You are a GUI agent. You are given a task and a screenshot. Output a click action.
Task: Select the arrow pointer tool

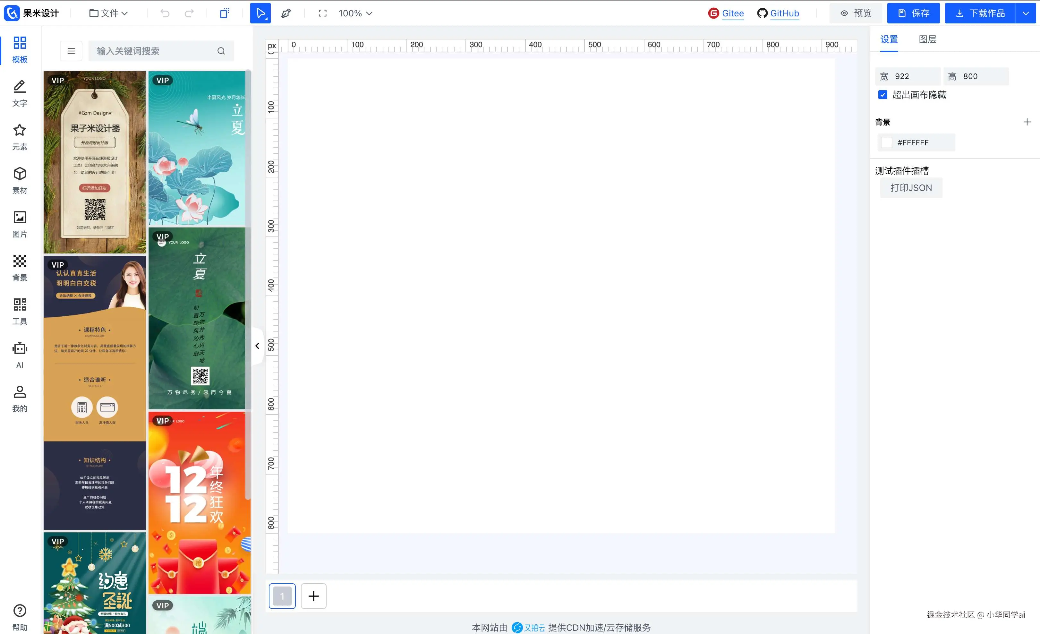(x=260, y=13)
